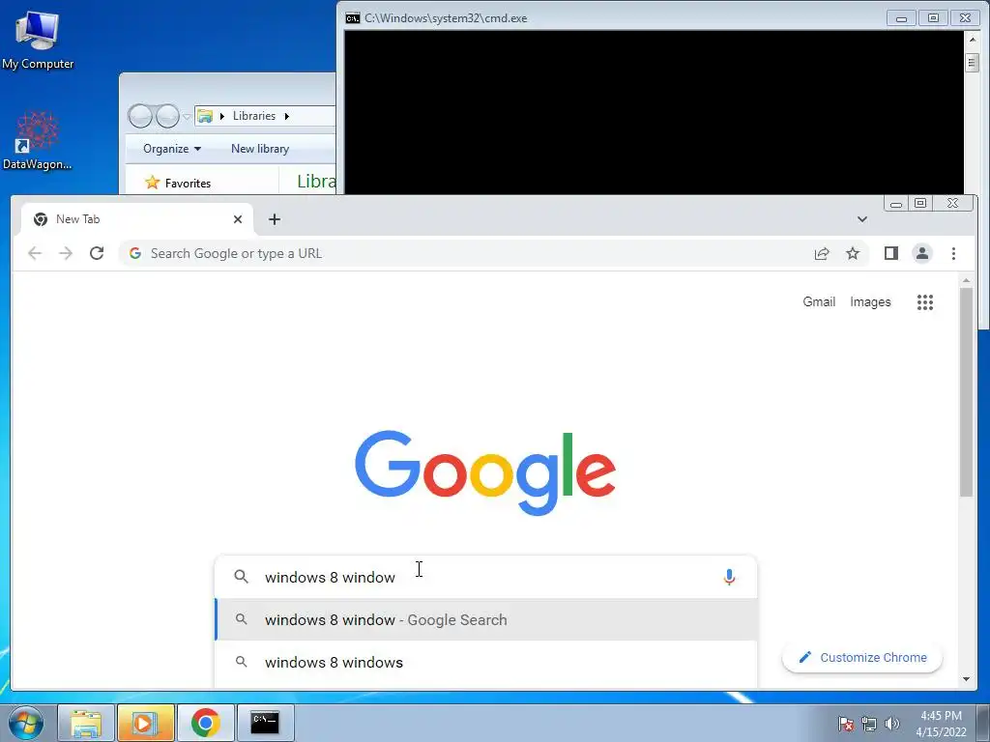The image size is (990, 742).
Task: Click Chrome's forward navigation arrow
Action: pos(66,254)
